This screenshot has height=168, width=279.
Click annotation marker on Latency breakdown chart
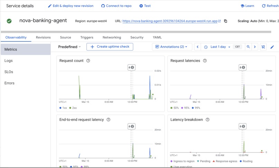[x=243, y=127]
